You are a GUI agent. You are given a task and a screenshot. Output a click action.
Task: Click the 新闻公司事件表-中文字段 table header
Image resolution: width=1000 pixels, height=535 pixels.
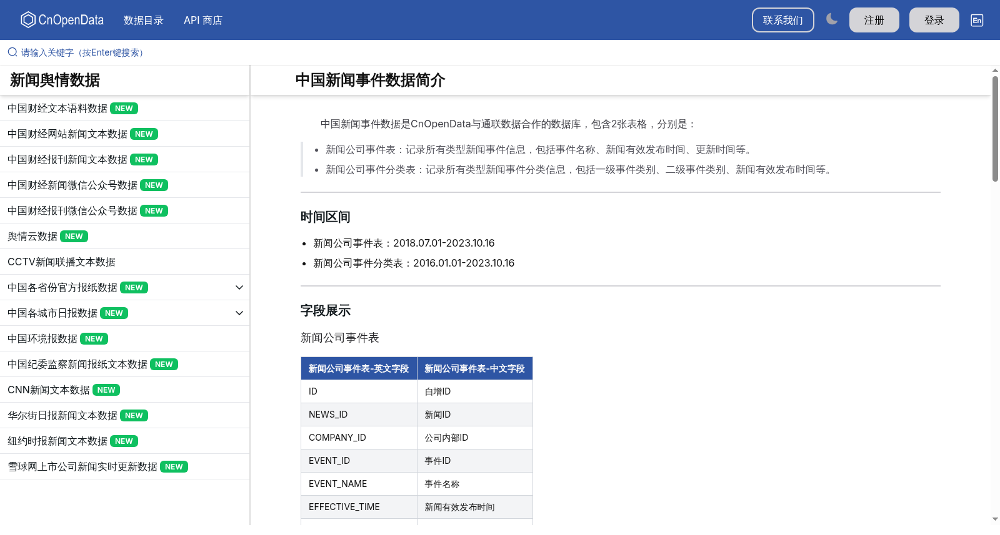[475, 368]
